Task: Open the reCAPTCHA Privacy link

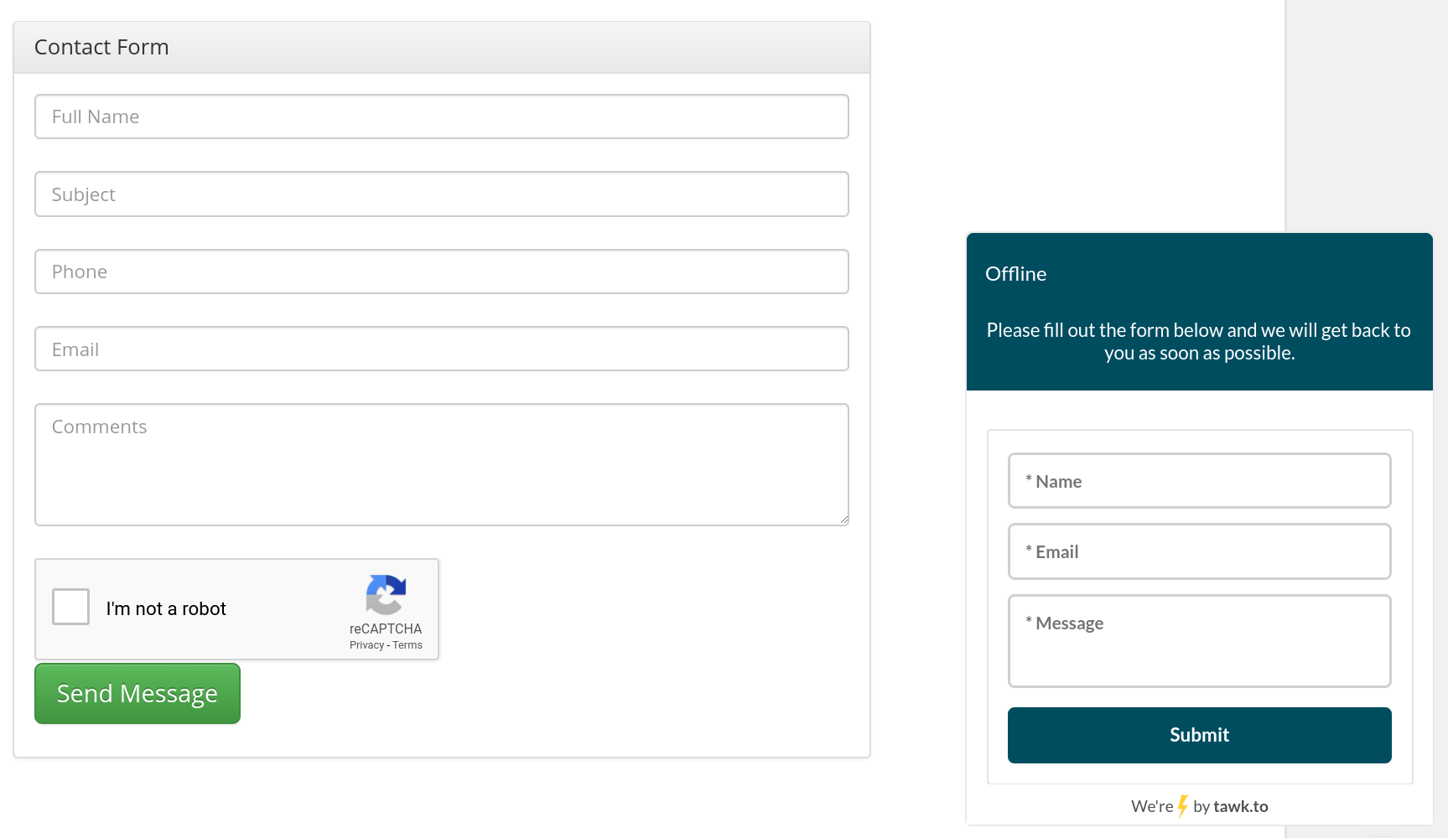Action: click(x=366, y=645)
